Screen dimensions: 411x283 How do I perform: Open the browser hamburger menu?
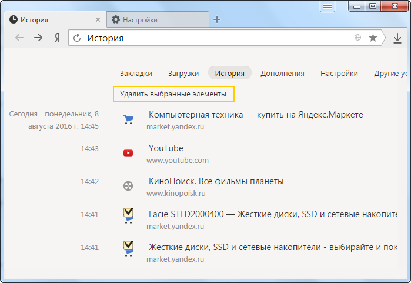coord(328,6)
